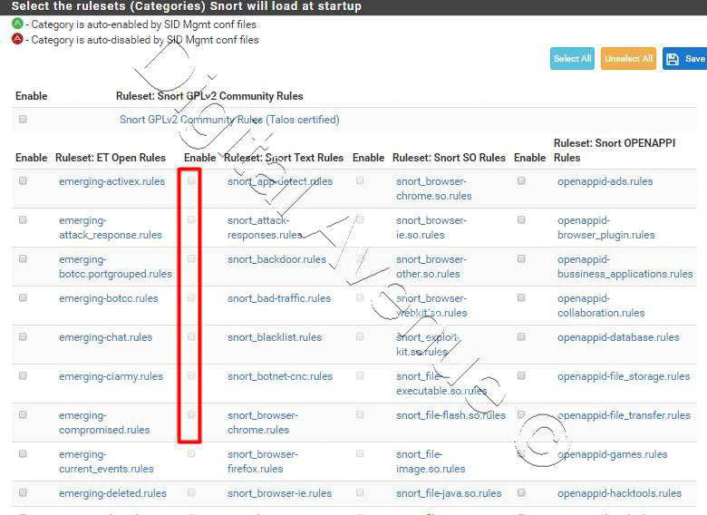Check openappid-hacktools.rules box
The width and height of the screenshot is (707, 515).
tap(521, 492)
